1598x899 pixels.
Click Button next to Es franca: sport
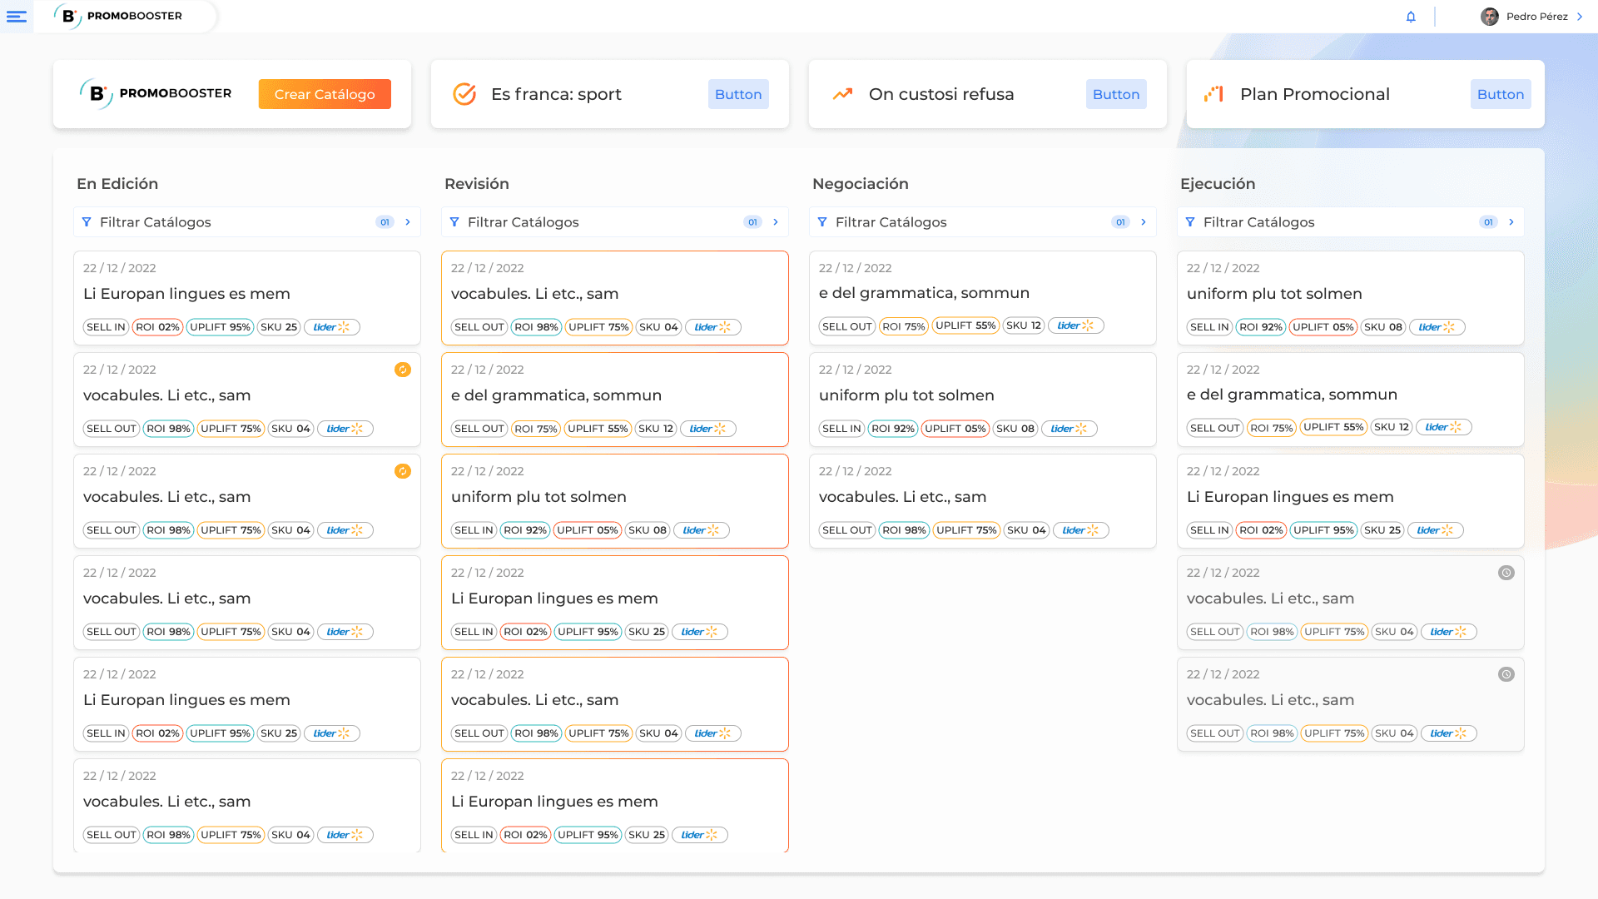tap(738, 94)
